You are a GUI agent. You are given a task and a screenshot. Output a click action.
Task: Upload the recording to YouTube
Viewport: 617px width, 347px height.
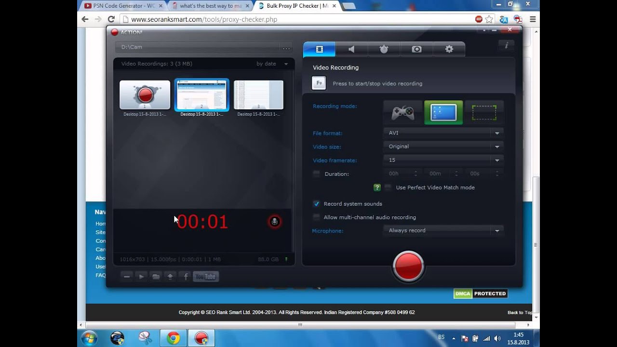[x=206, y=276]
